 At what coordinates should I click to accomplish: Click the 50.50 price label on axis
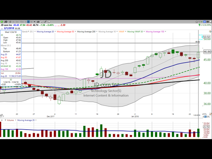pyautogui.click(x=207, y=37)
